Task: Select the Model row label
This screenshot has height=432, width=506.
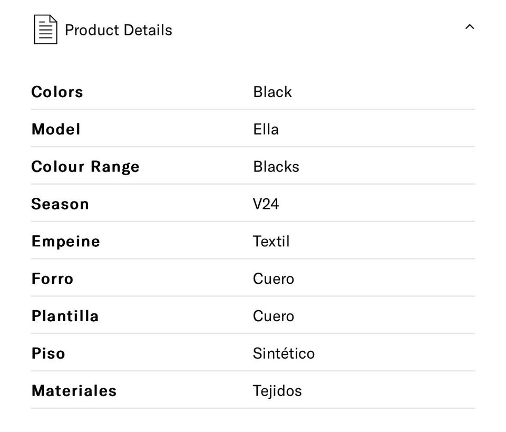Action: tap(56, 129)
